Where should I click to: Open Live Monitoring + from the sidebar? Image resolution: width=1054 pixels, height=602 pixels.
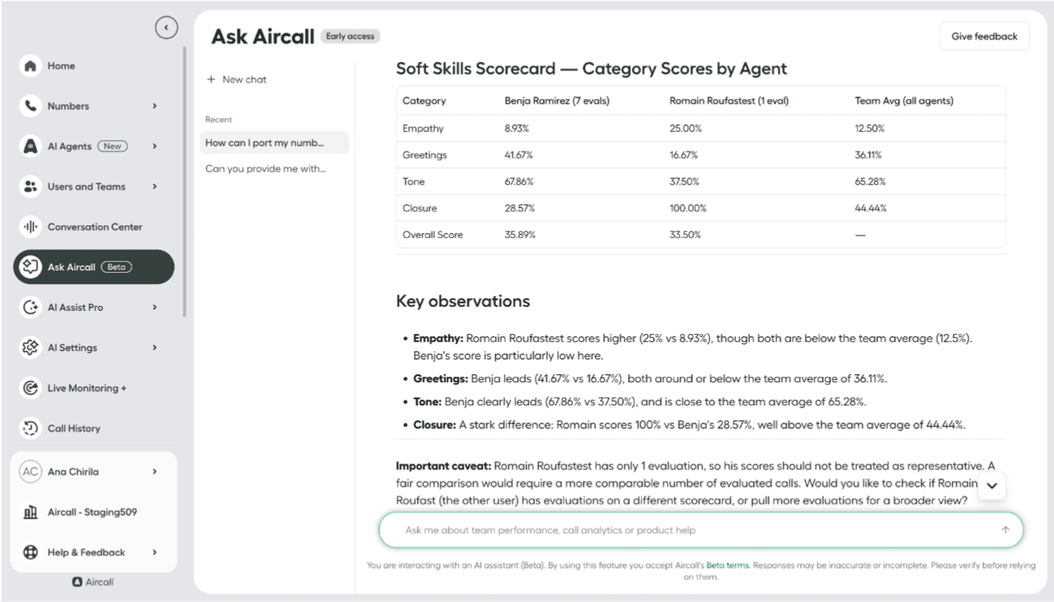[x=94, y=388]
